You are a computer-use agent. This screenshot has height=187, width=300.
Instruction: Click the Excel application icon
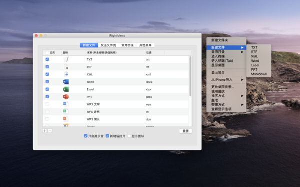tap(66, 89)
